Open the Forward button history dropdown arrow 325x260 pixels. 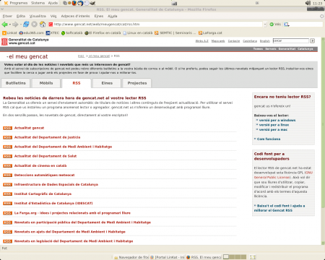tap(21, 25)
